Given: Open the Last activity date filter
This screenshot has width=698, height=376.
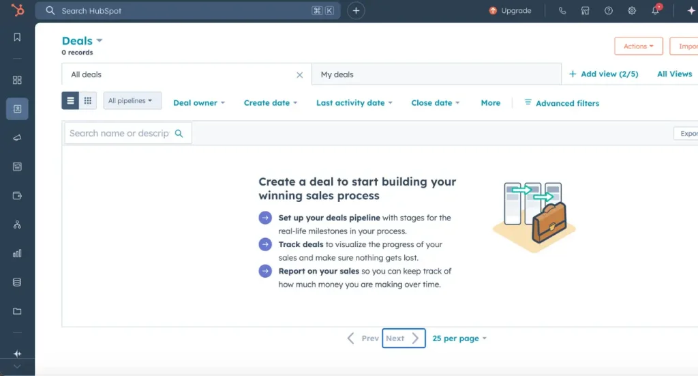Looking at the screenshot, I should (354, 103).
